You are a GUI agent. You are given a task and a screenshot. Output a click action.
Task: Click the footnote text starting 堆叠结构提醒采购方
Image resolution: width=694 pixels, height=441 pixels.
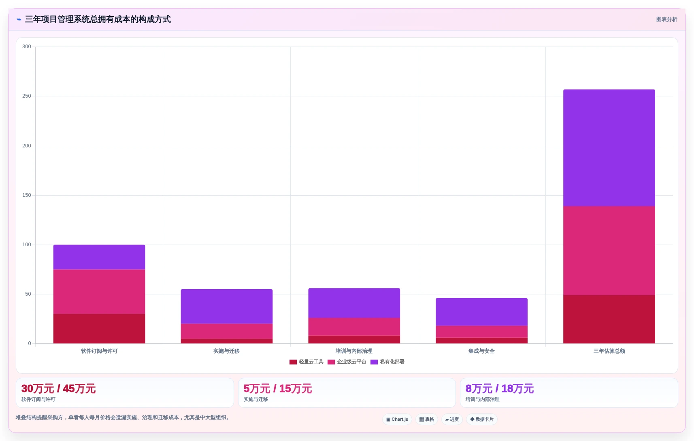pos(123,418)
